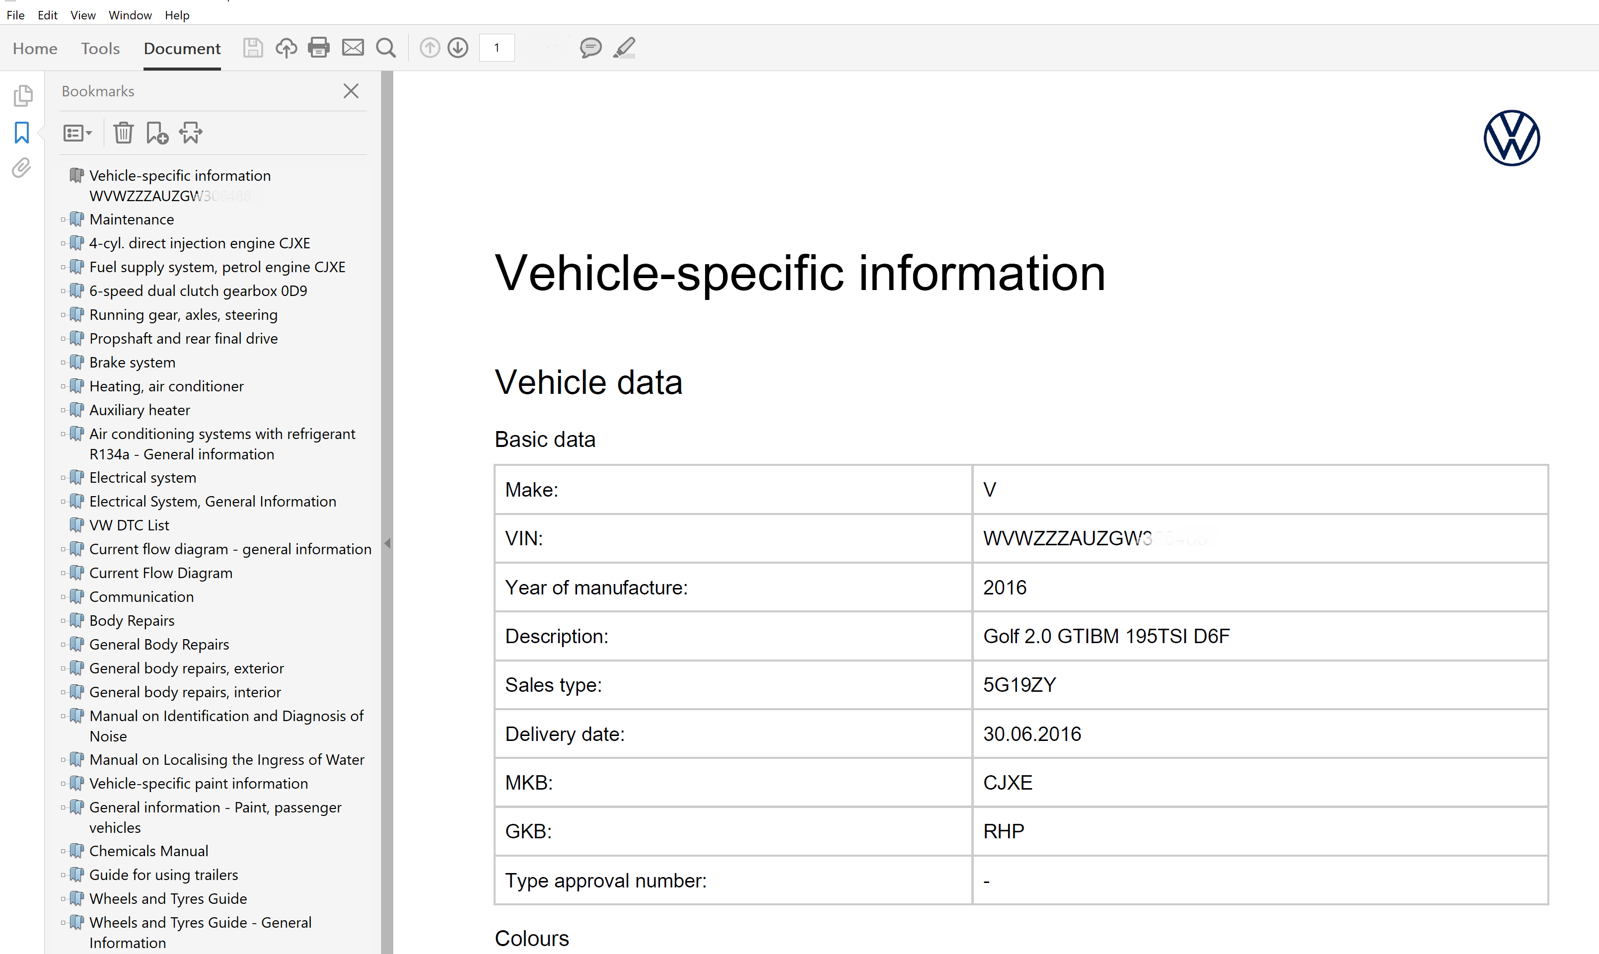Add a comment with the speech bubble icon

[x=590, y=48]
